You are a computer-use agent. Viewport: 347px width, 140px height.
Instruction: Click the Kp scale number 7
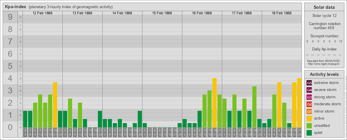click(x=10, y=42)
